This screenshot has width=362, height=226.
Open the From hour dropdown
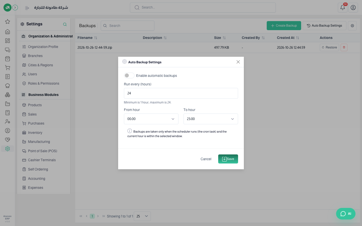click(151, 119)
